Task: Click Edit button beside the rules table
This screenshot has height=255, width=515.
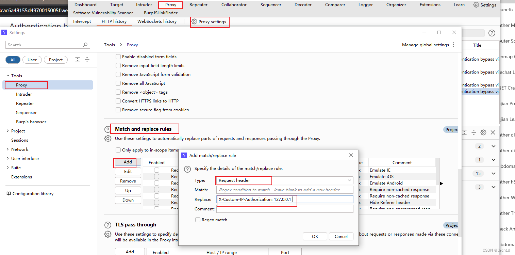Action: pos(128,172)
